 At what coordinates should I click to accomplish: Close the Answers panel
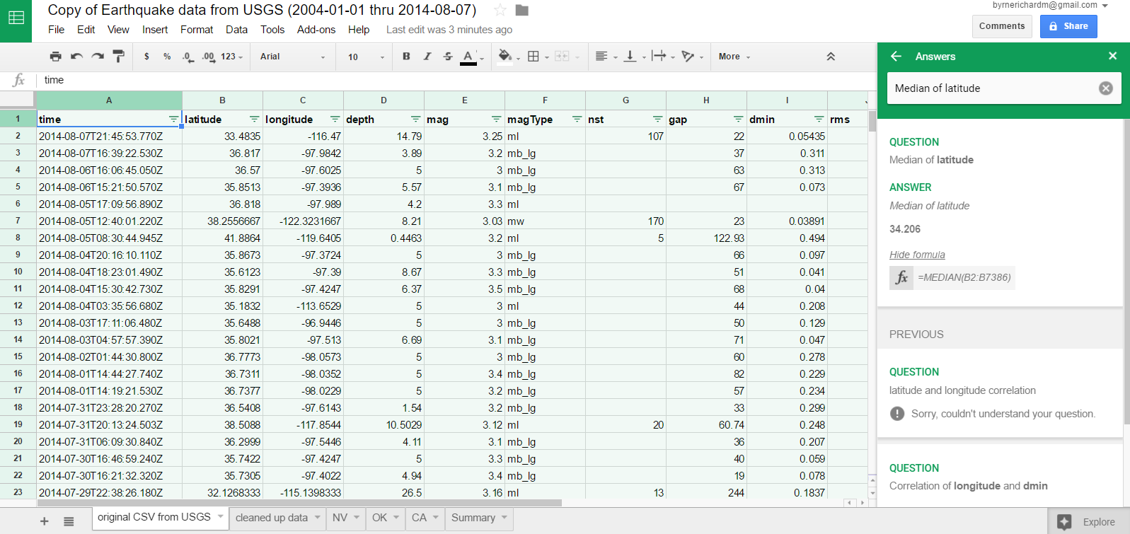click(x=1112, y=56)
